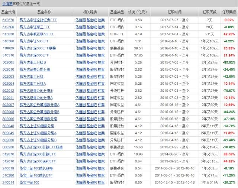Open fund code 502004 link
This screenshot has height=188, width=238.
(x=8, y=84)
